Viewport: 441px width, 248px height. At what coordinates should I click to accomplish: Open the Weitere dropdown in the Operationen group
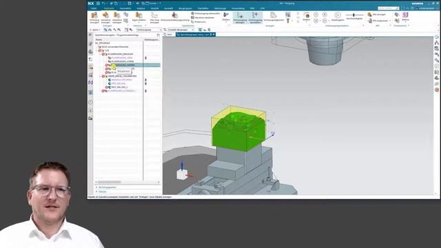pyautogui.click(x=226, y=17)
